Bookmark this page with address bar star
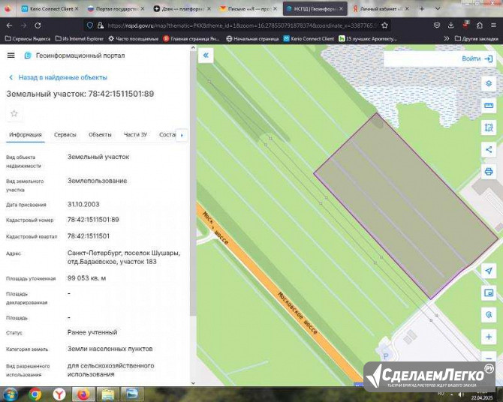The height and width of the screenshot is (402, 503). 385,25
